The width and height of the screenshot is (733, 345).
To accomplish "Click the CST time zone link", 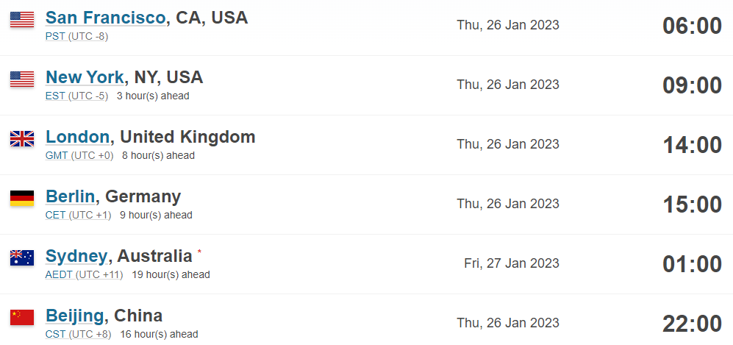I will click(x=56, y=335).
